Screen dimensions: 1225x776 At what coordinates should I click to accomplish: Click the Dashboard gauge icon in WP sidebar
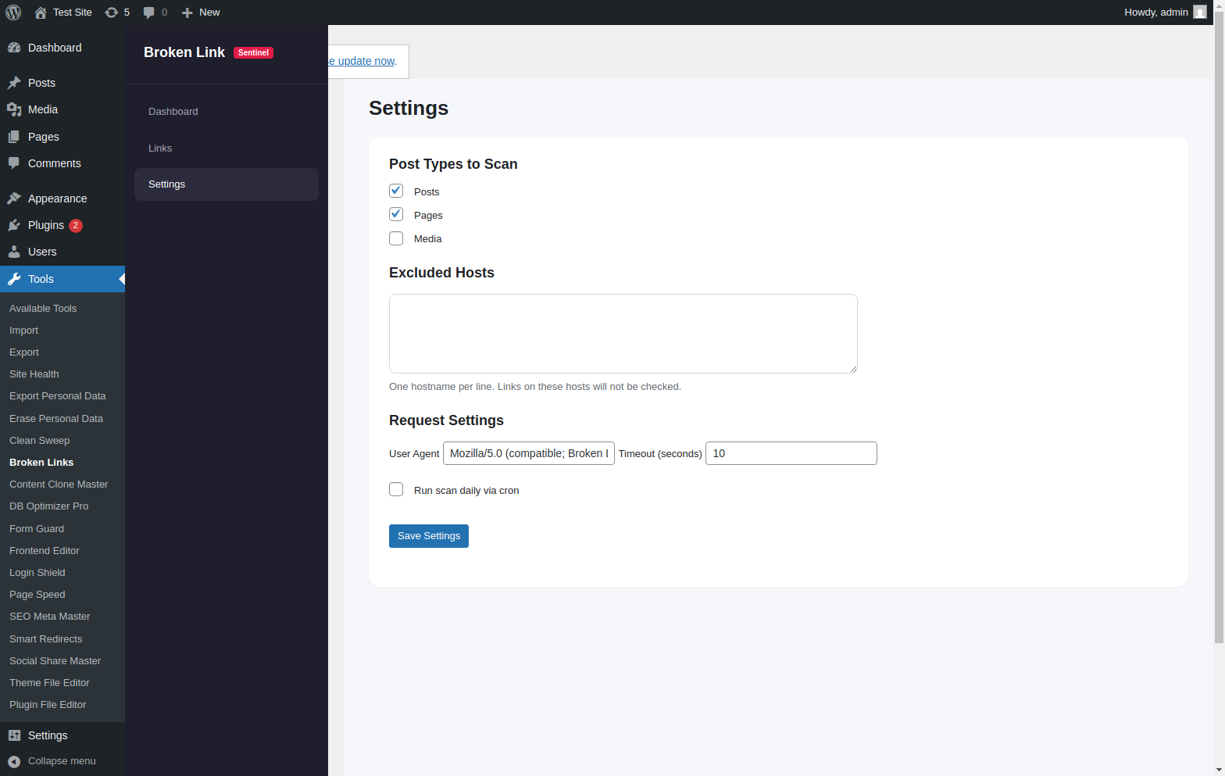14,48
